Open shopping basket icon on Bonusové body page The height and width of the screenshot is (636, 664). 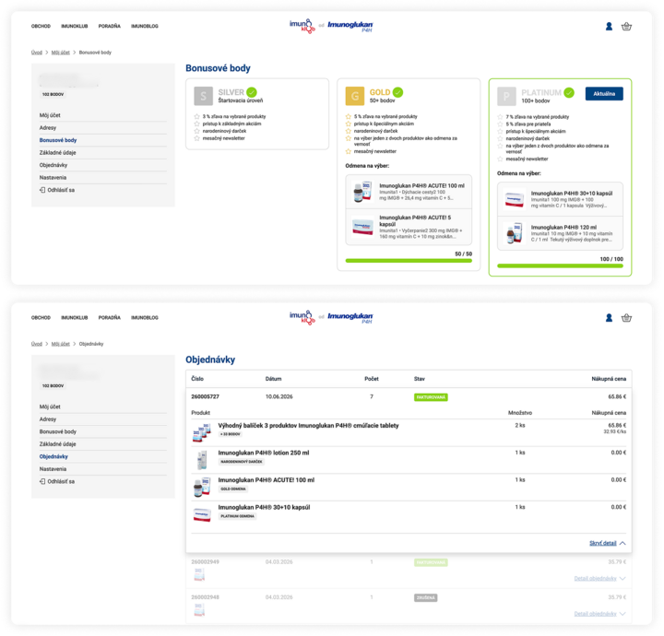tap(626, 26)
